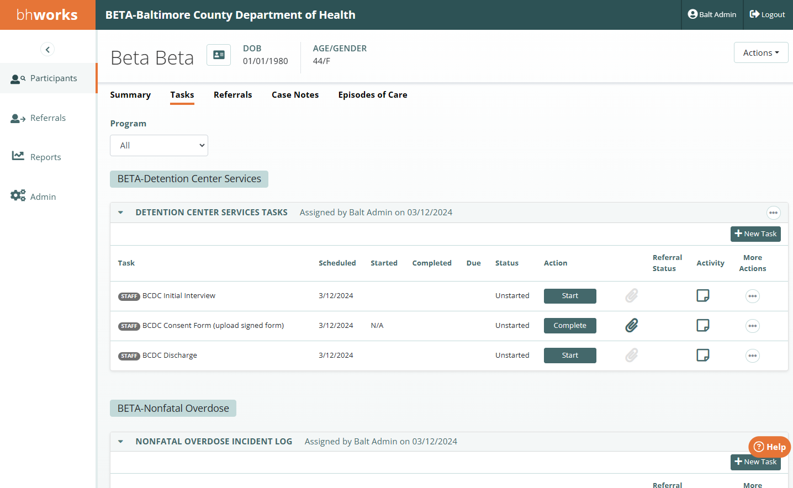Click the attachment paperclip for BCDC Initial Interview

point(632,296)
